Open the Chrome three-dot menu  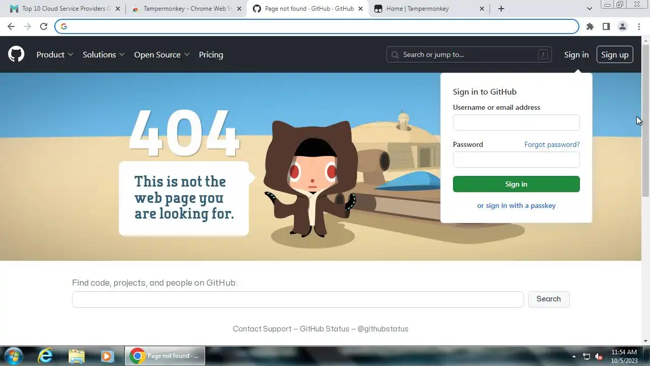click(x=639, y=26)
